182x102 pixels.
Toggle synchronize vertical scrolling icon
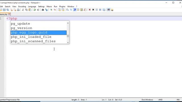(x=59, y=10)
